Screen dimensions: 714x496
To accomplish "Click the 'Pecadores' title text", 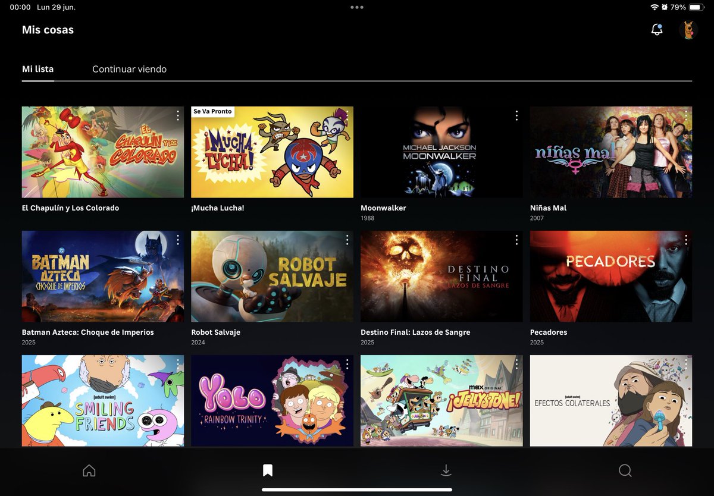I will 549,332.
